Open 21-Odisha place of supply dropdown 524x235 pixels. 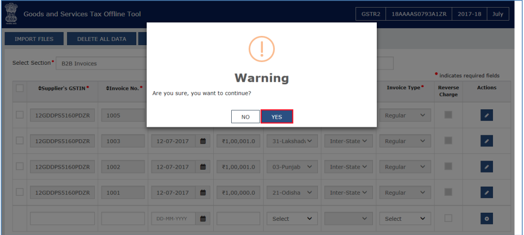292,193
